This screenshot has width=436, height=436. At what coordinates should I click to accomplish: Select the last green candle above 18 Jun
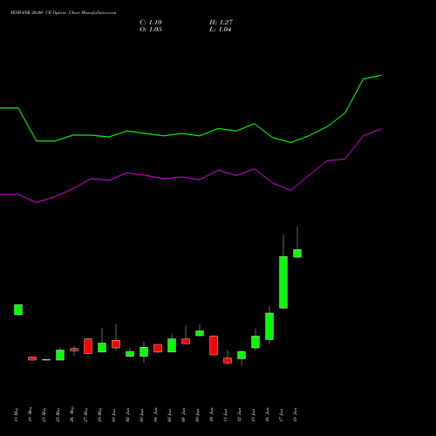[297, 253]
